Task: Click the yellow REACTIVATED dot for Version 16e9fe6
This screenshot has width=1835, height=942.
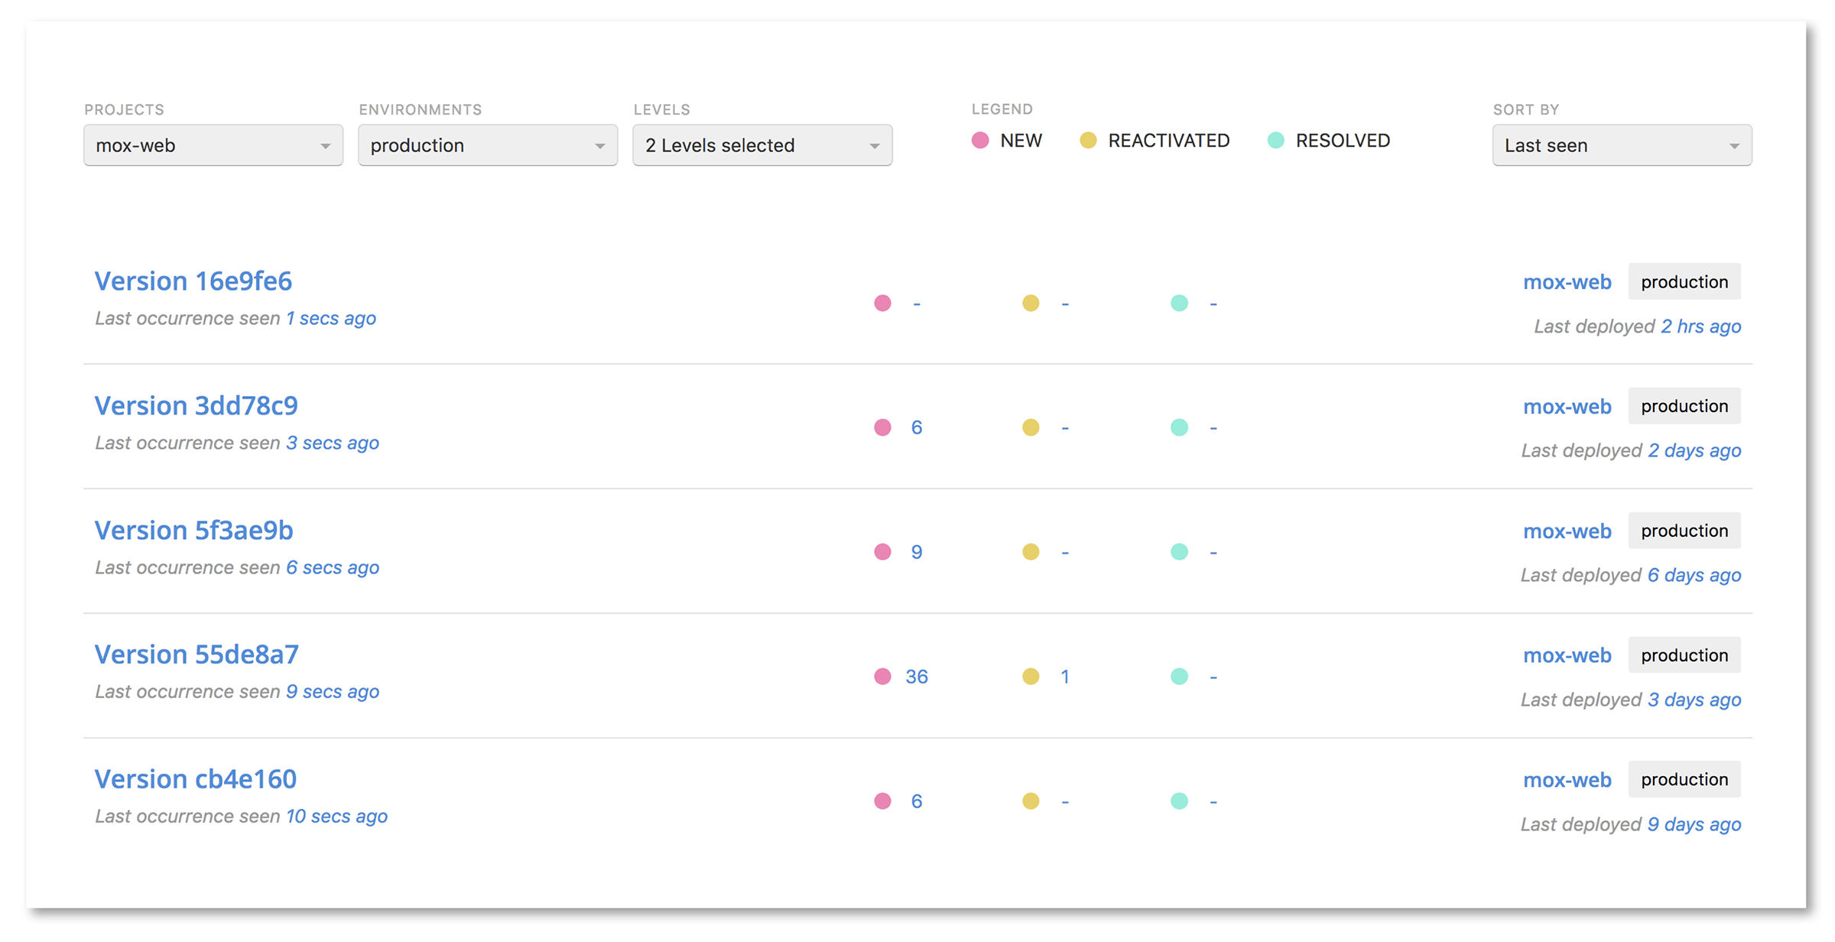Action: pyautogui.click(x=1031, y=304)
